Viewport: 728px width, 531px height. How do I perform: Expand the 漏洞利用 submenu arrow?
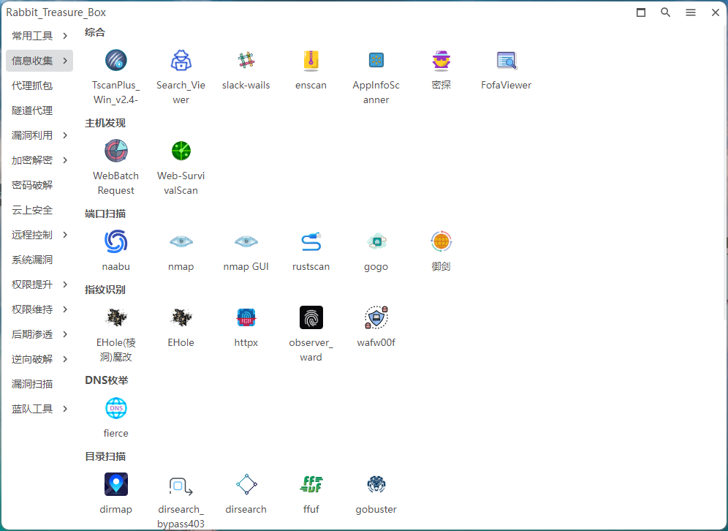(65, 135)
